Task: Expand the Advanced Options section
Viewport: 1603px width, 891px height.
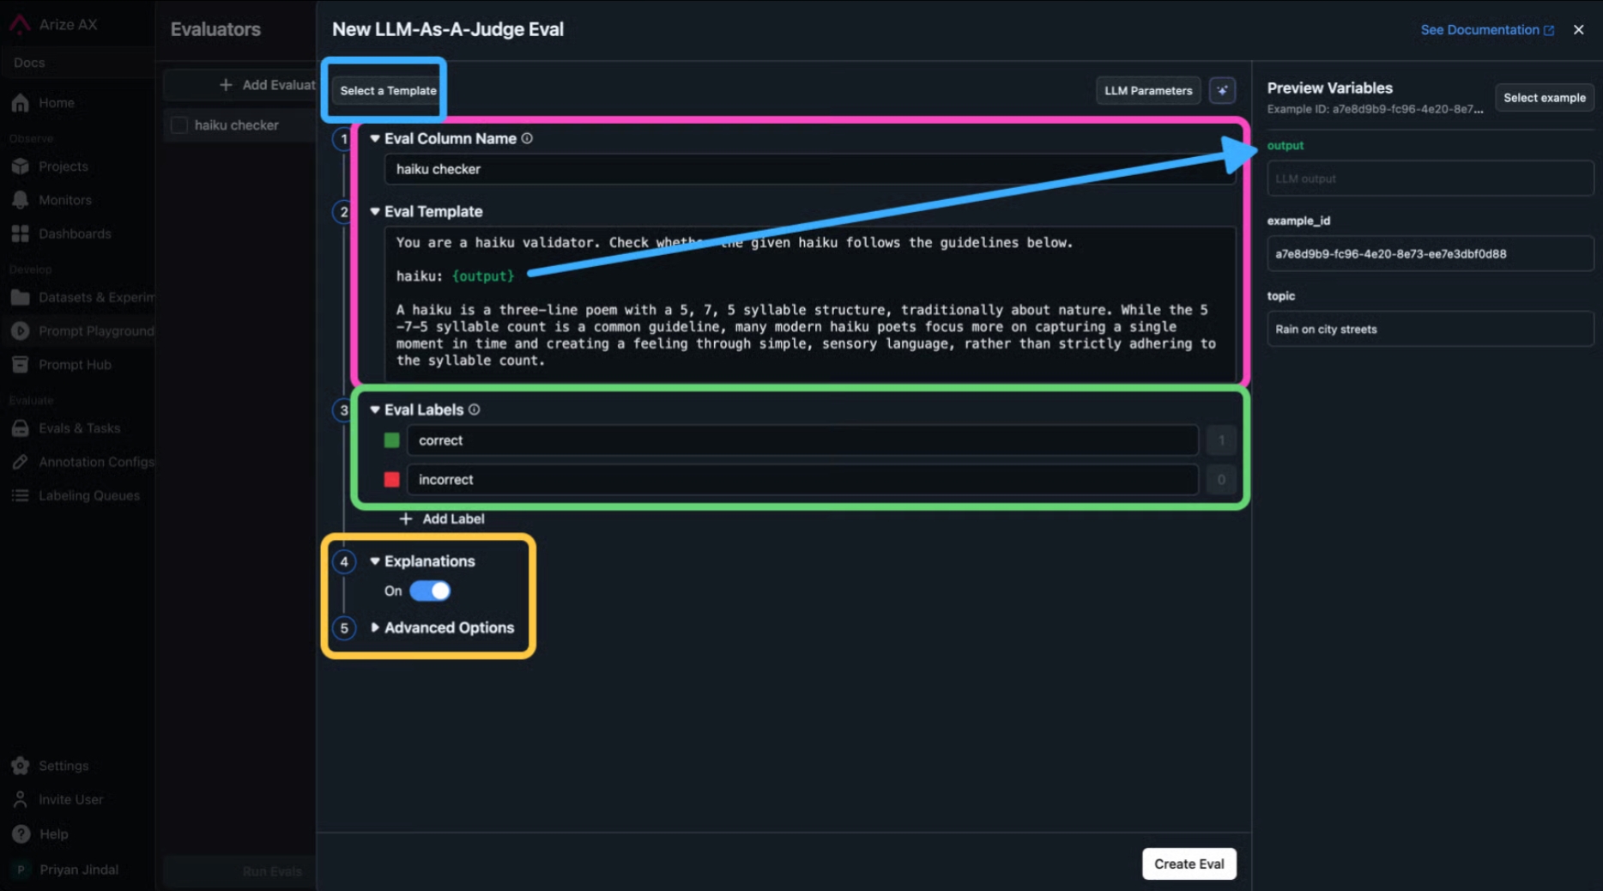Action: [448, 627]
